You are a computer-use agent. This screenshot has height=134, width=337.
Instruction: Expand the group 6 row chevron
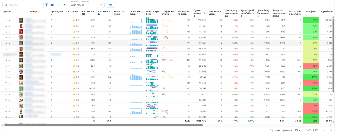pos(9,89)
